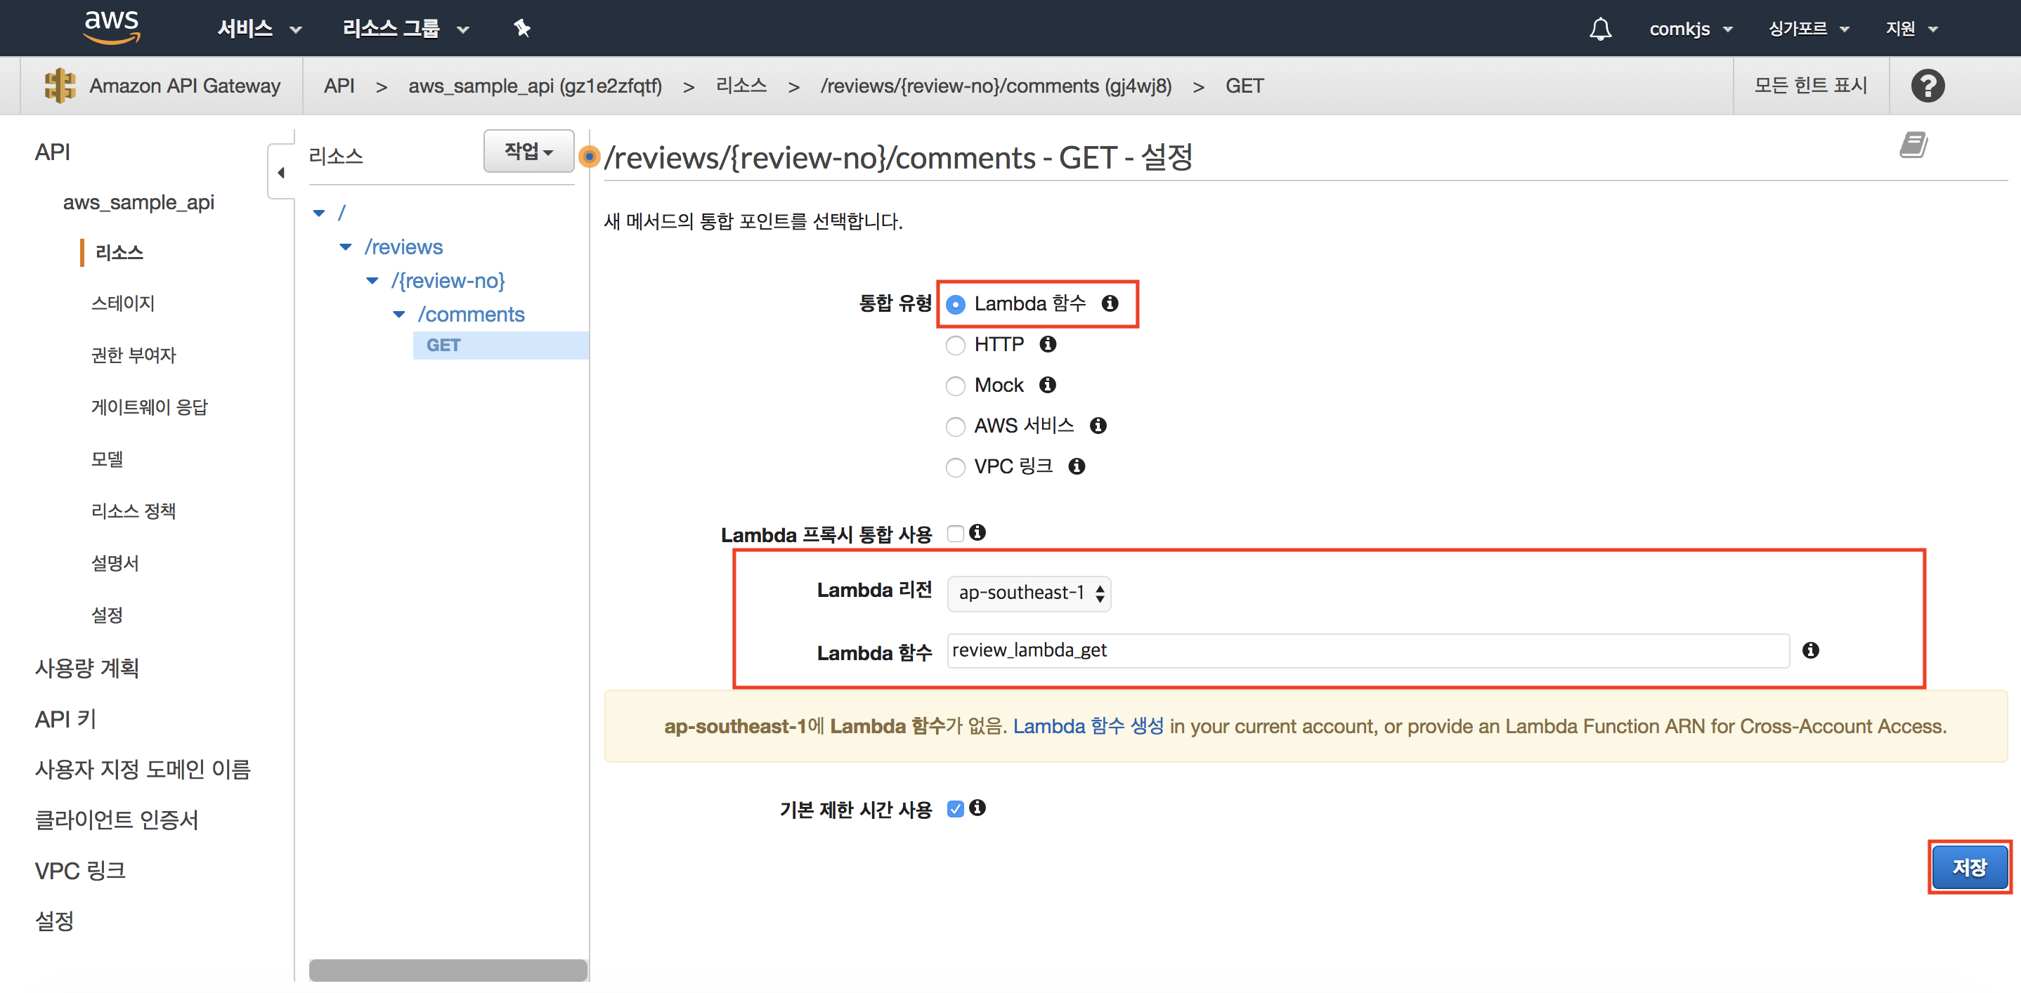This screenshot has height=993, width=2021.
Task: Collapse the resources panel with left arrow
Action: (281, 173)
